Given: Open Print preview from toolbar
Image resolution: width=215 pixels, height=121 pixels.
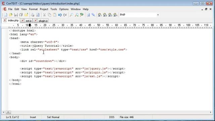Looking at the screenshot, I should (x=38, y=15).
